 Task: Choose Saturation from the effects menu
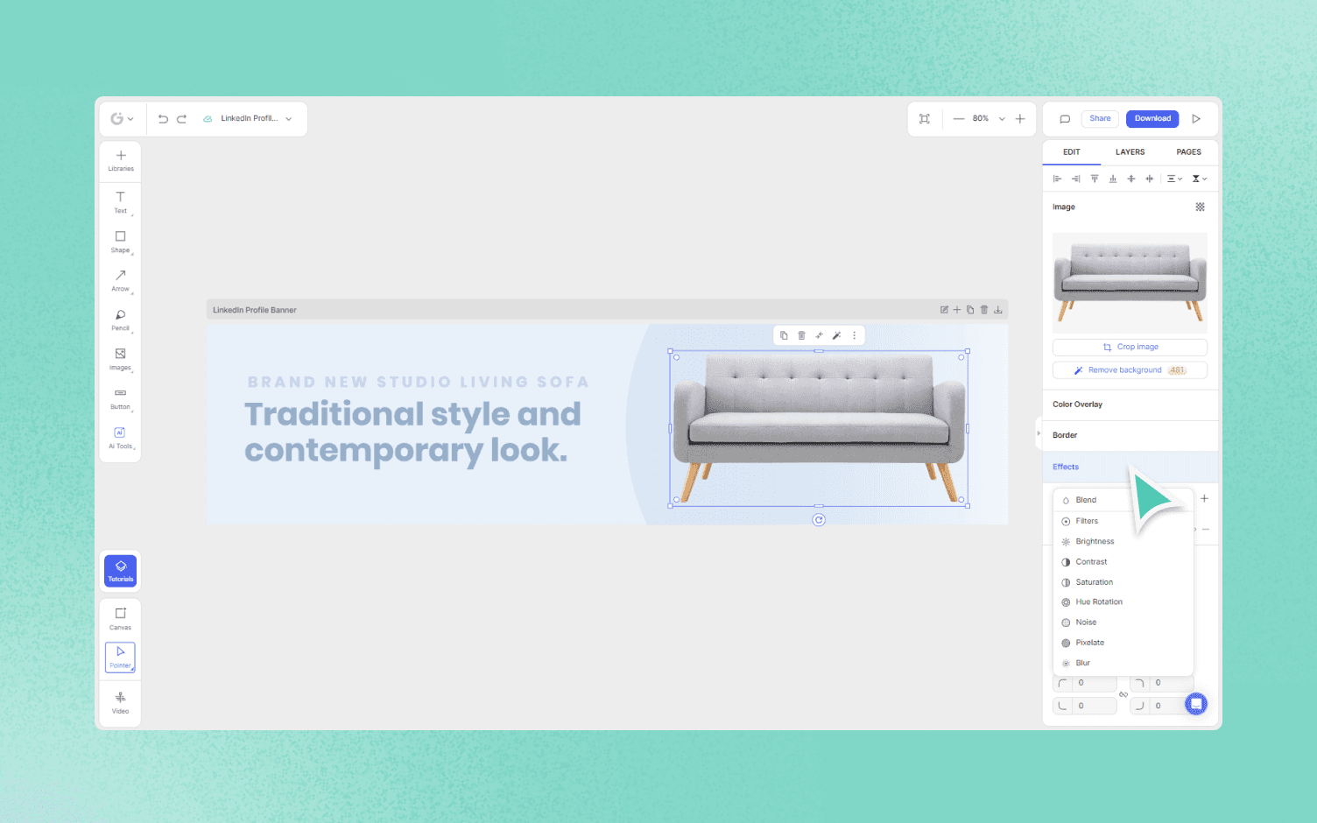point(1123,582)
